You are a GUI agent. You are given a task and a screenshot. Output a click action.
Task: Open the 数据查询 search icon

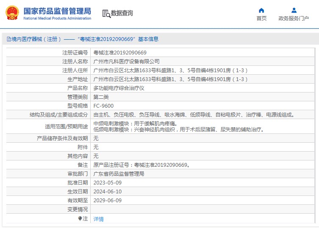106,14
